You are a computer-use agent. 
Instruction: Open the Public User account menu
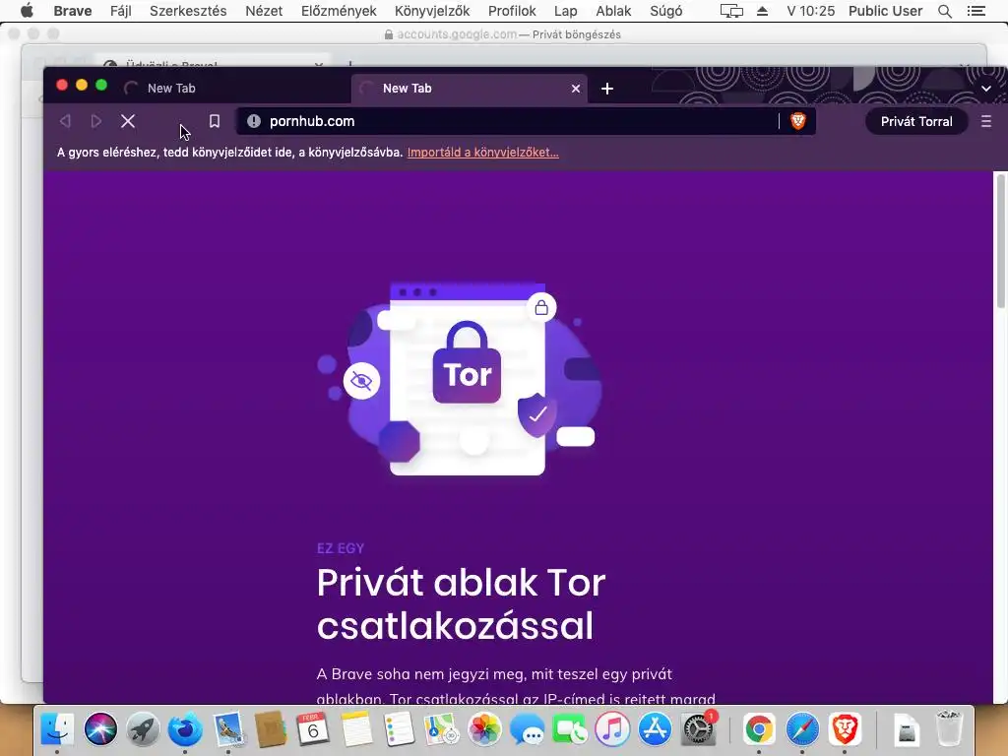pos(885,11)
